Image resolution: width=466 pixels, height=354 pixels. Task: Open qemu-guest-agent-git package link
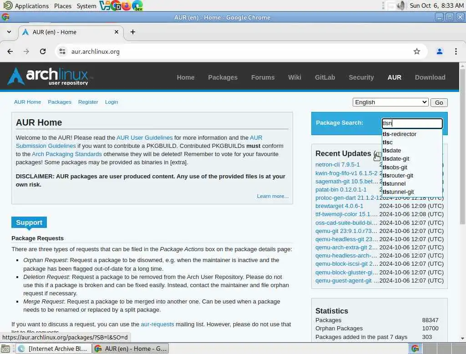[347, 281]
